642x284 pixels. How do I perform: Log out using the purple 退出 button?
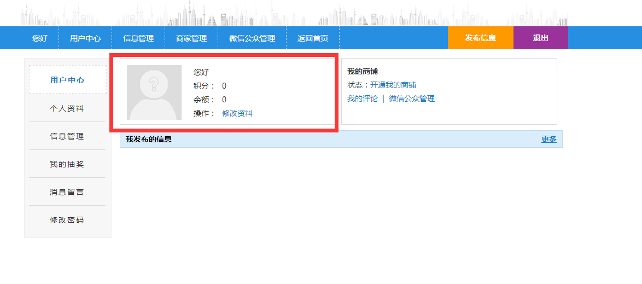540,38
